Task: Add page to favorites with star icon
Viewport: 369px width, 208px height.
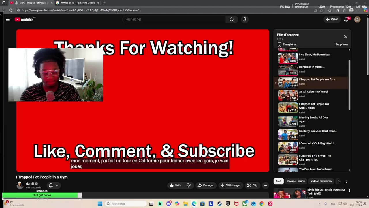Action: [321, 10]
